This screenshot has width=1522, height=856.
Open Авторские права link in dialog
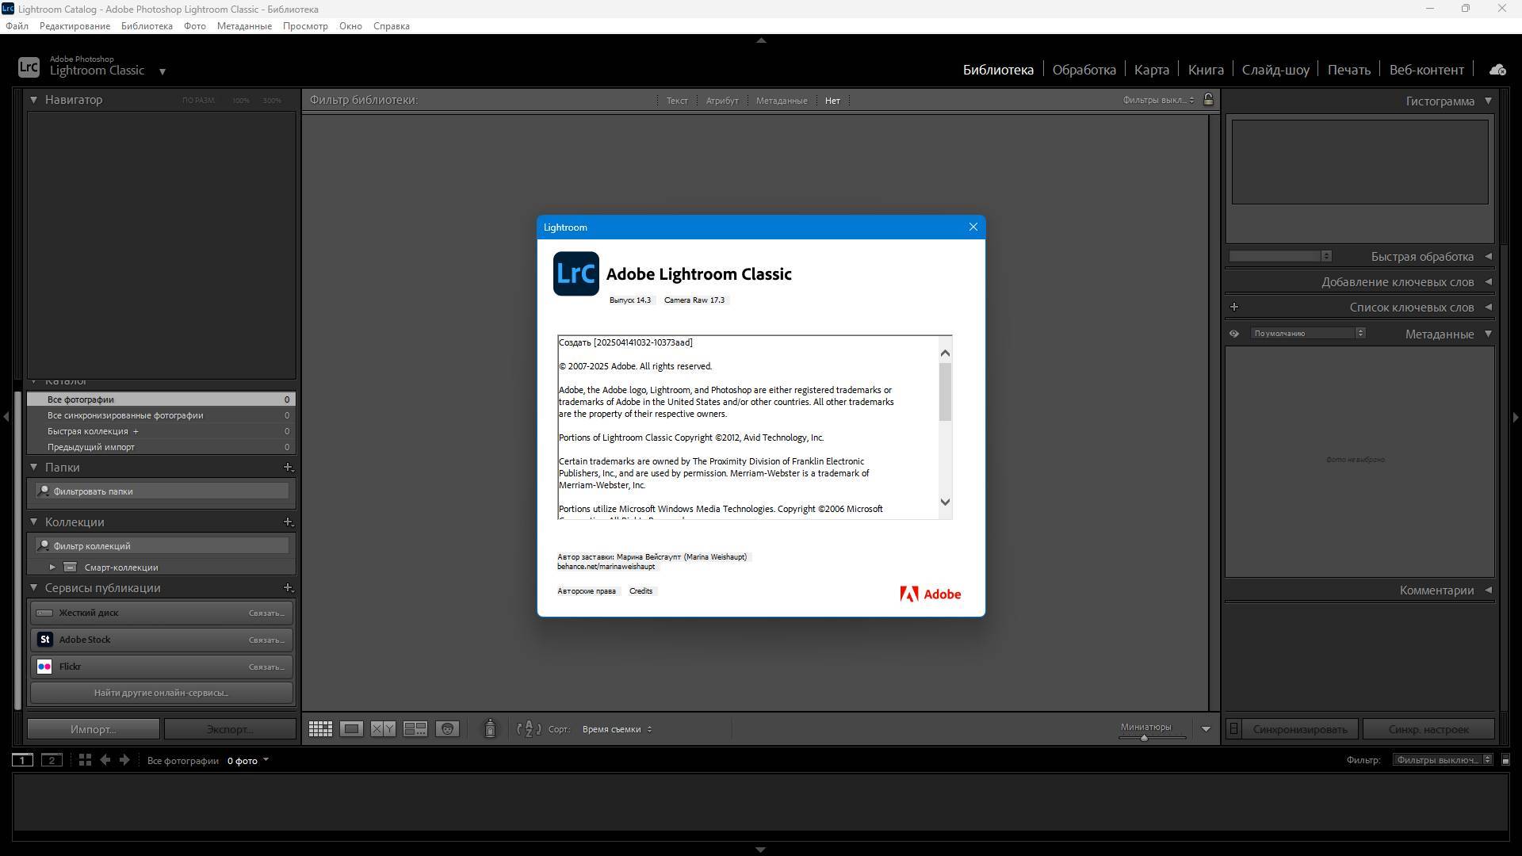[586, 591]
